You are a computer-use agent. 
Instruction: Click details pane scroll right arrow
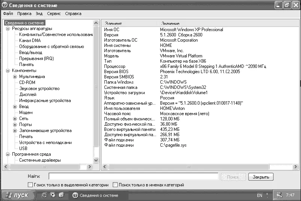tap(296, 167)
